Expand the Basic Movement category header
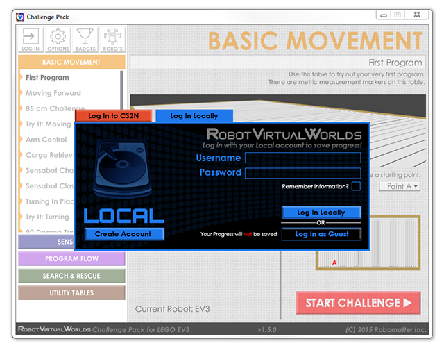Screen dimensions: 444x348 click(71, 62)
